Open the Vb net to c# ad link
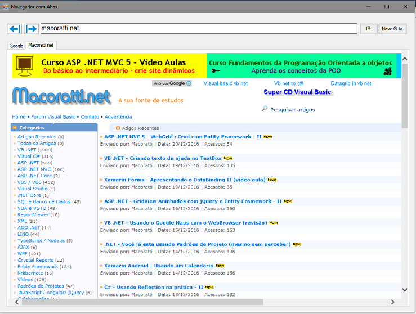This screenshot has width=416, height=314. pyautogui.click(x=288, y=83)
